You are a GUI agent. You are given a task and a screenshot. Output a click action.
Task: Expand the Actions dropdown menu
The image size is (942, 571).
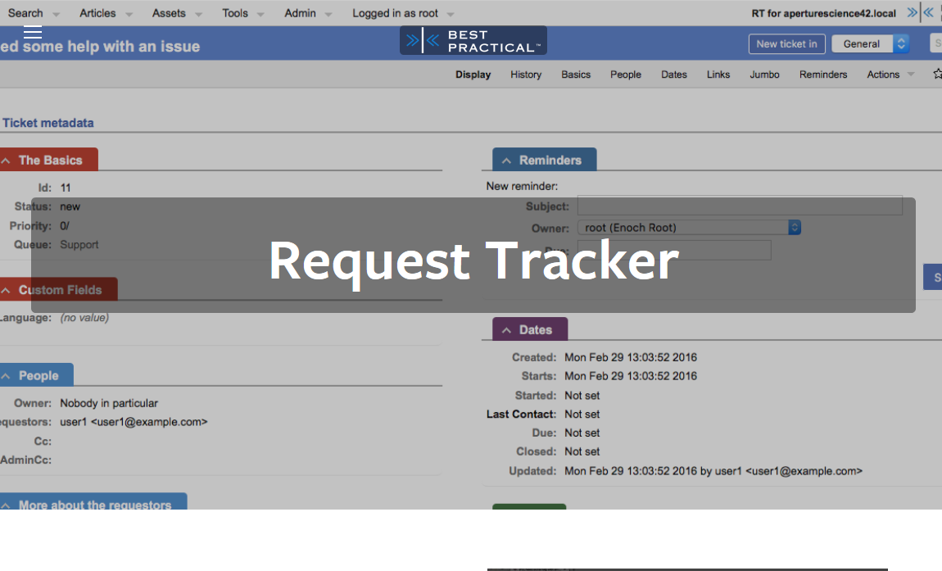[890, 75]
